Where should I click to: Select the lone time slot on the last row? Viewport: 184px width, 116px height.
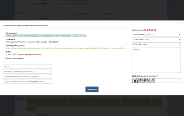[32, 109]
